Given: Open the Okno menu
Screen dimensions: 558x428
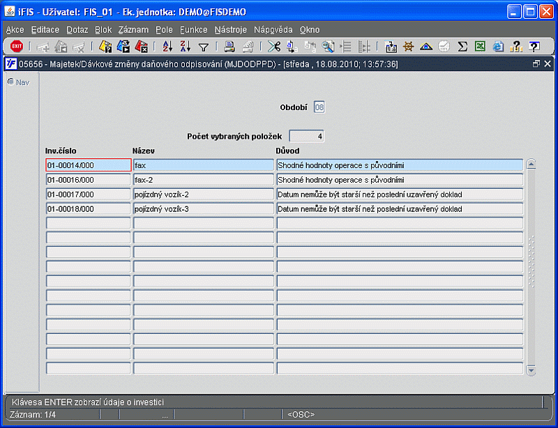Looking at the screenshot, I should pyautogui.click(x=310, y=30).
